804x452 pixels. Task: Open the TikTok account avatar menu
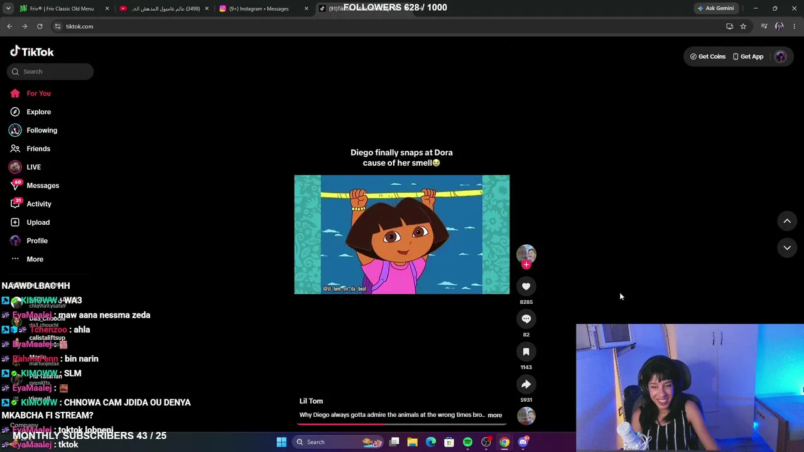point(780,56)
